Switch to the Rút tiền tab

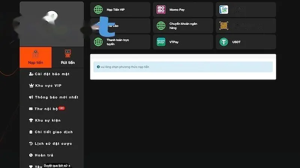[x=68, y=57]
